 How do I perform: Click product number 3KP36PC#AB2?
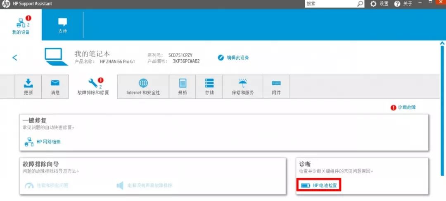(x=186, y=61)
